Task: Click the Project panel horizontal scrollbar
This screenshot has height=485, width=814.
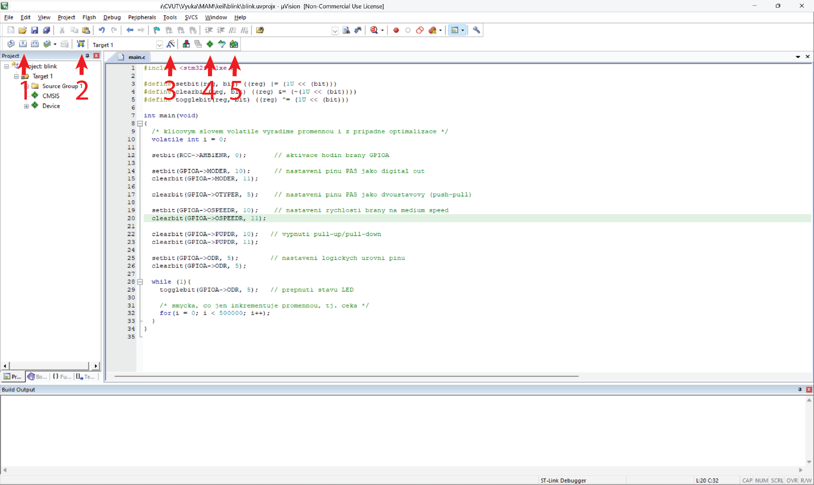Action: click(49, 366)
